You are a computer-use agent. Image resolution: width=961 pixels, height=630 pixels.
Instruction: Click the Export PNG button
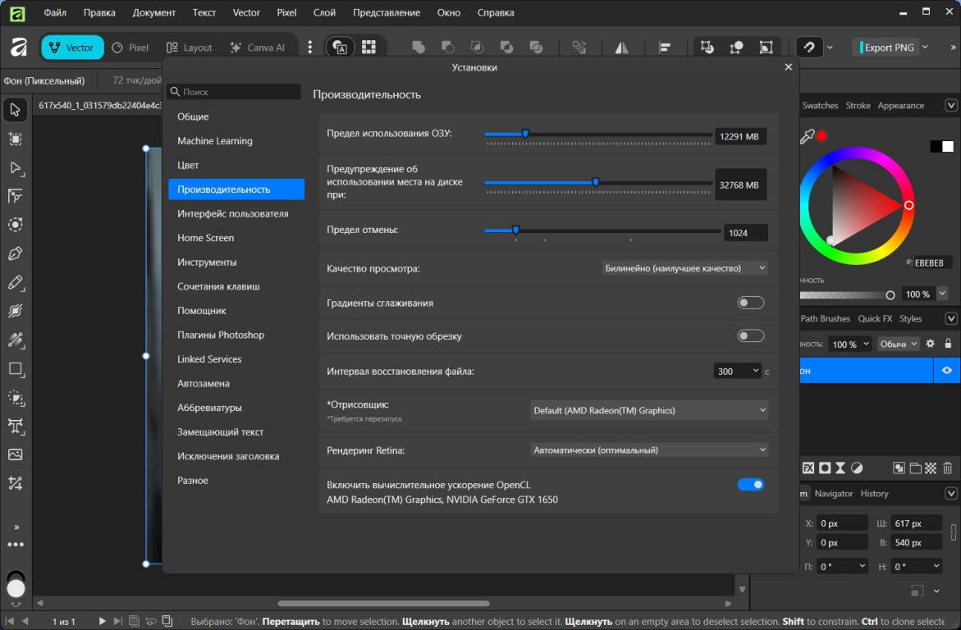pos(889,48)
